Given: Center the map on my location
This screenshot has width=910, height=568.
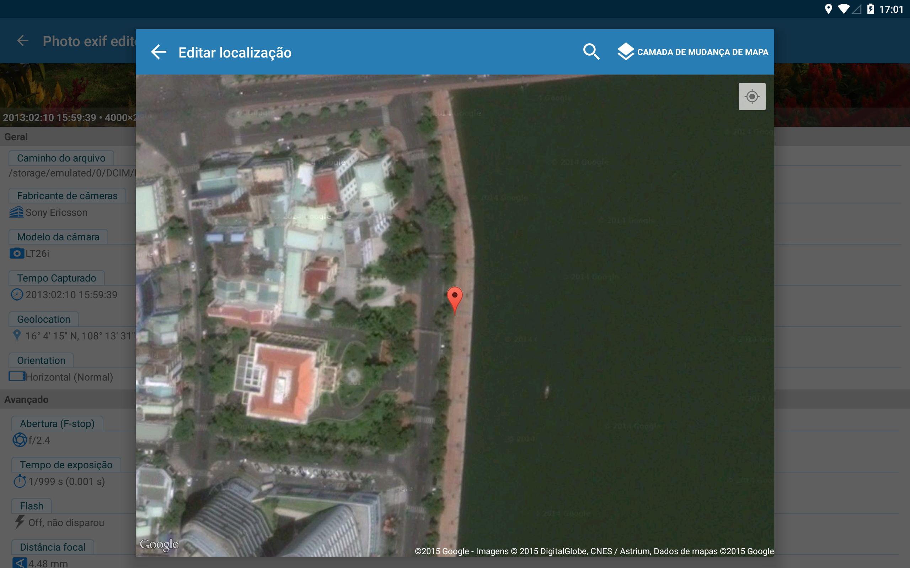Looking at the screenshot, I should coord(752,97).
